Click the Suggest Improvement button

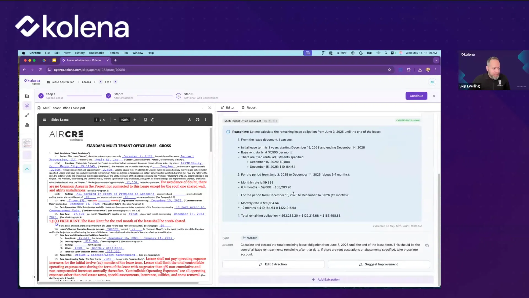[379, 264]
